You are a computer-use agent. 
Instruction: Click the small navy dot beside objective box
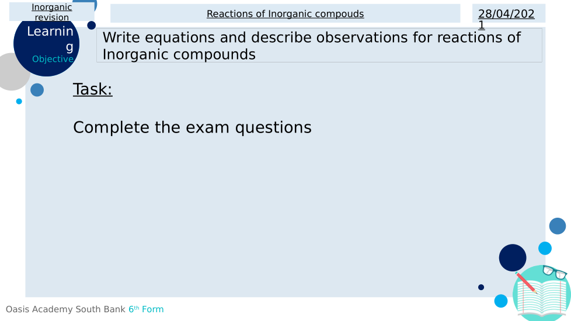pyautogui.click(x=91, y=25)
